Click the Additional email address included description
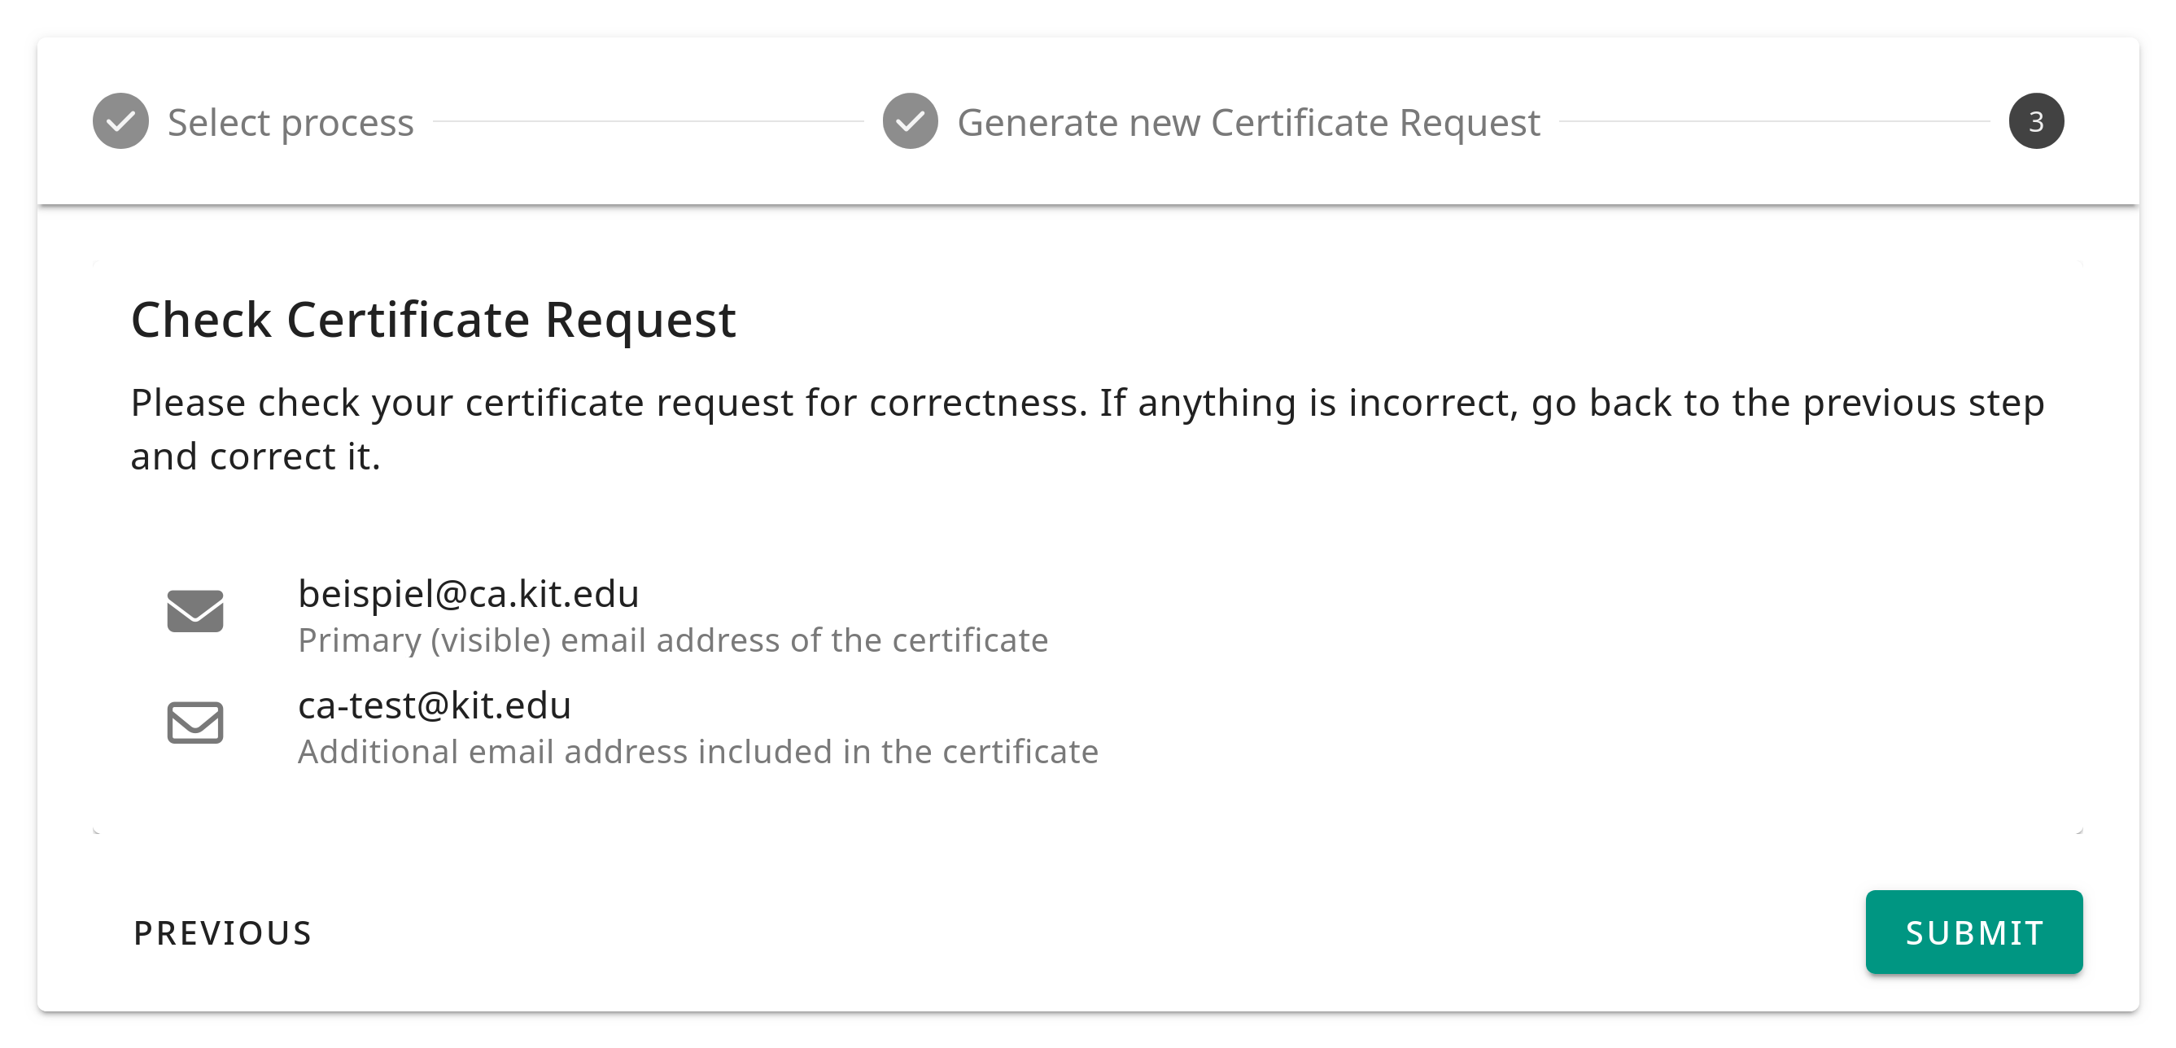The width and height of the screenshot is (2176, 1048). (x=697, y=753)
